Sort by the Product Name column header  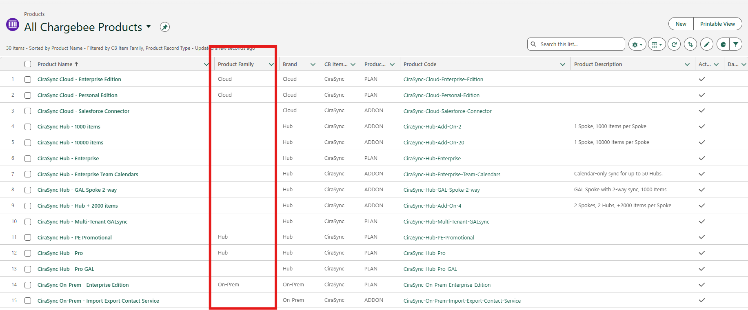tap(55, 64)
